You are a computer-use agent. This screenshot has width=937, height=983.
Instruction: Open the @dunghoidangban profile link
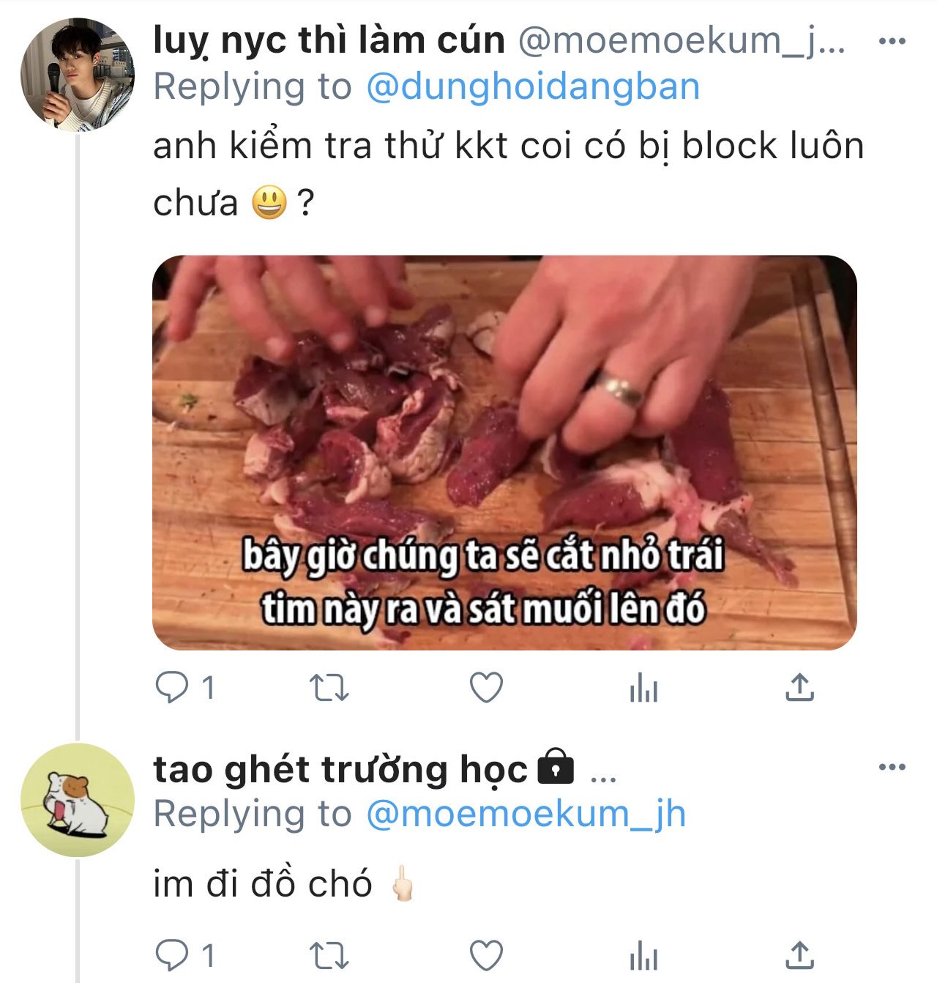(x=533, y=87)
